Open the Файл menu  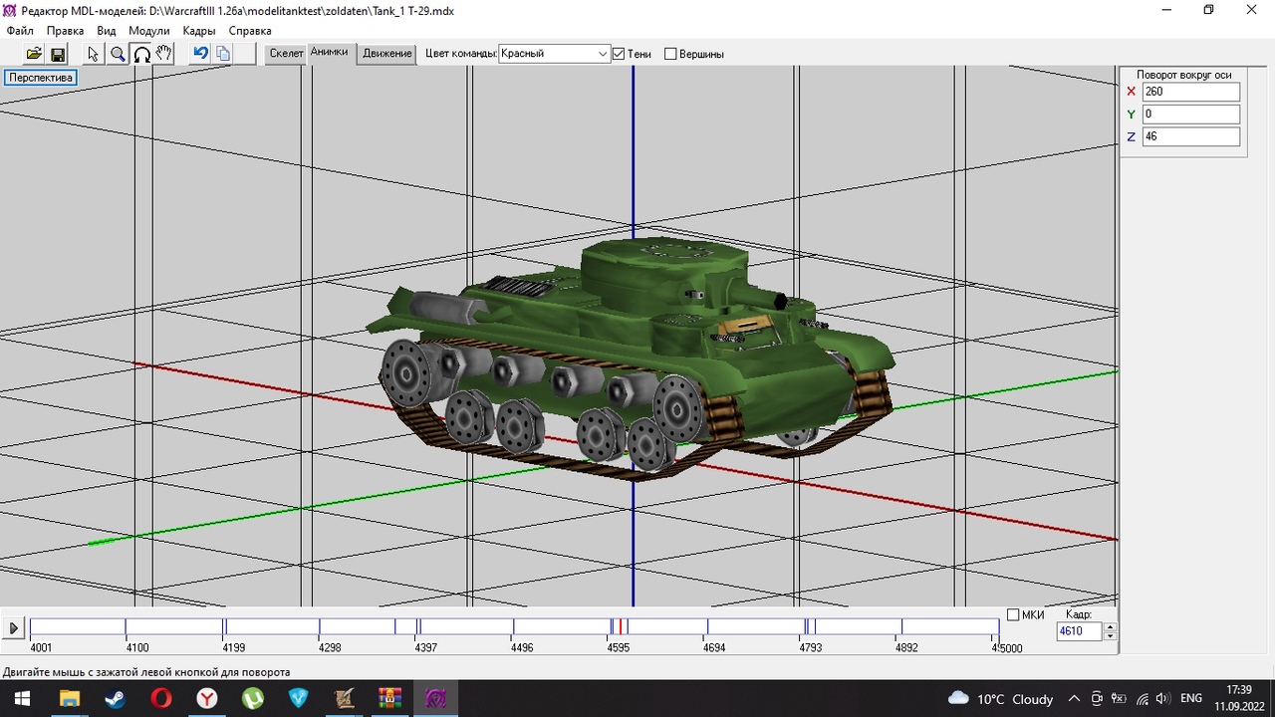click(x=20, y=31)
